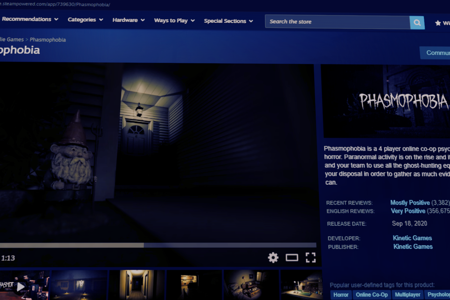450x300 pixels.
Task: Select the hallway screenshot thumbnail
Action: (137, 285)
